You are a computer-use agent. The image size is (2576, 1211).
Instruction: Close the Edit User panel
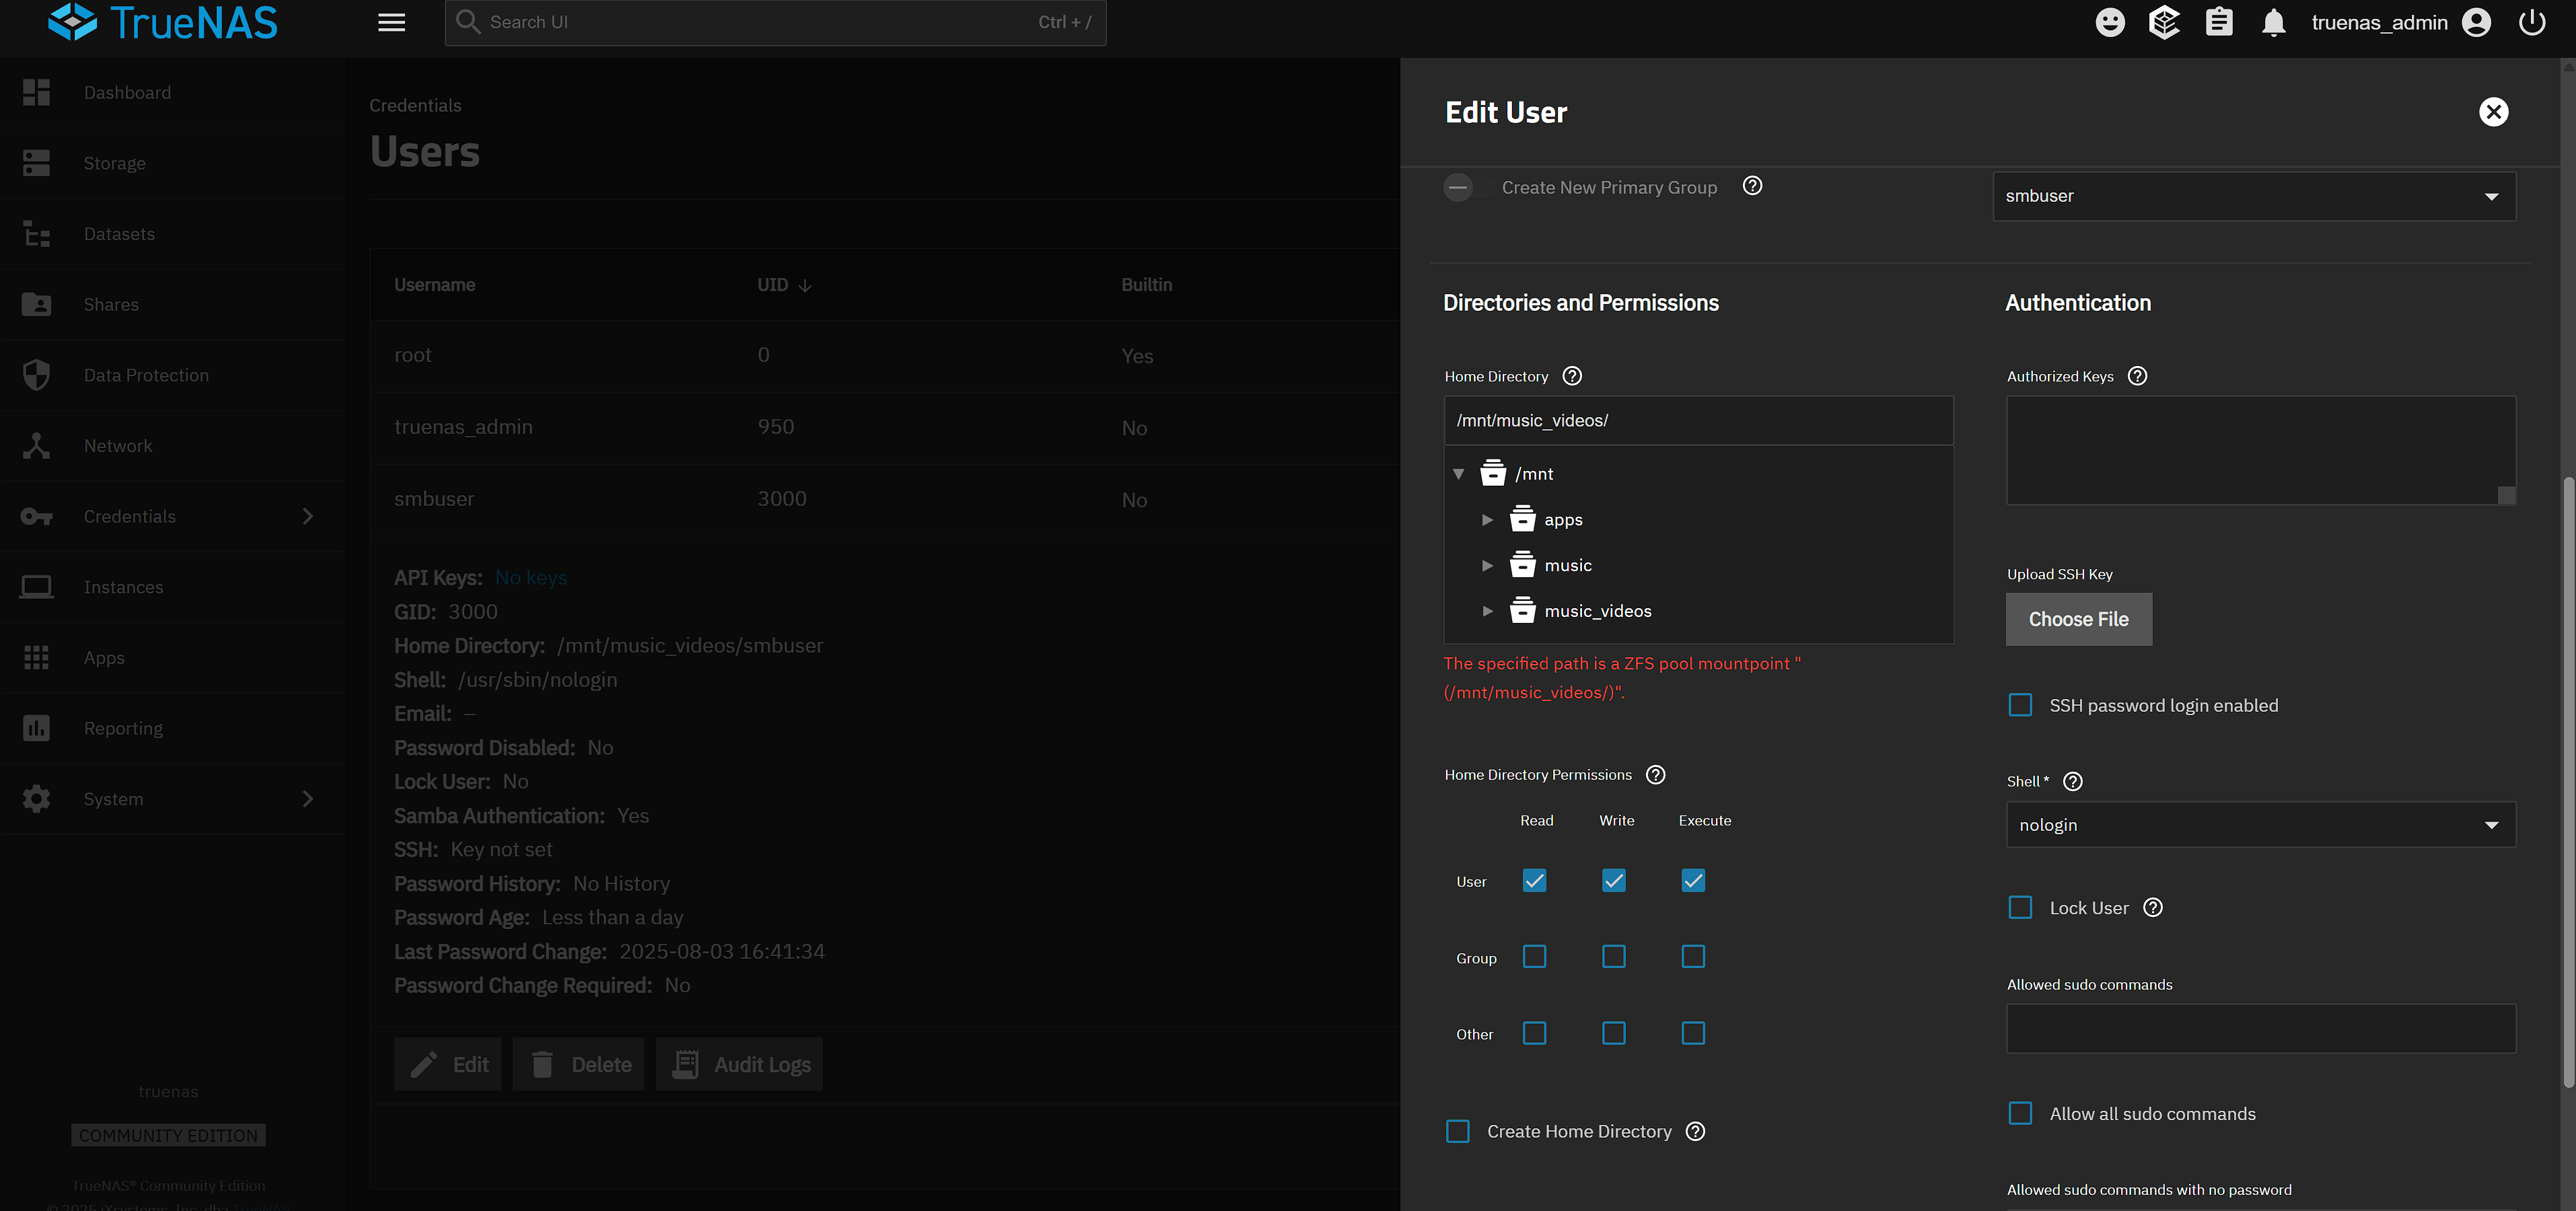[2493, 112]
